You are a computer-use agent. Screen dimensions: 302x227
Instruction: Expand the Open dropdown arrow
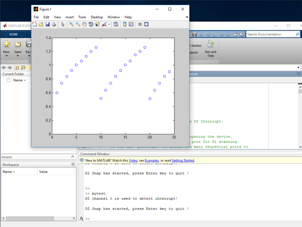point(18,56)
